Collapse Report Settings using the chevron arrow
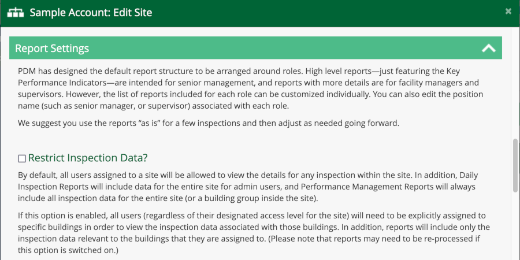 (x=489, y=49)
